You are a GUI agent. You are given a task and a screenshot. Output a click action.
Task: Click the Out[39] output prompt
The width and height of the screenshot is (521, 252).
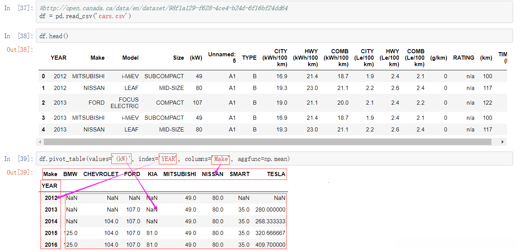20,173
